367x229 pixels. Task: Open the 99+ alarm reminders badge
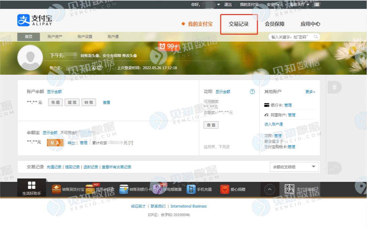pos(168,46)
